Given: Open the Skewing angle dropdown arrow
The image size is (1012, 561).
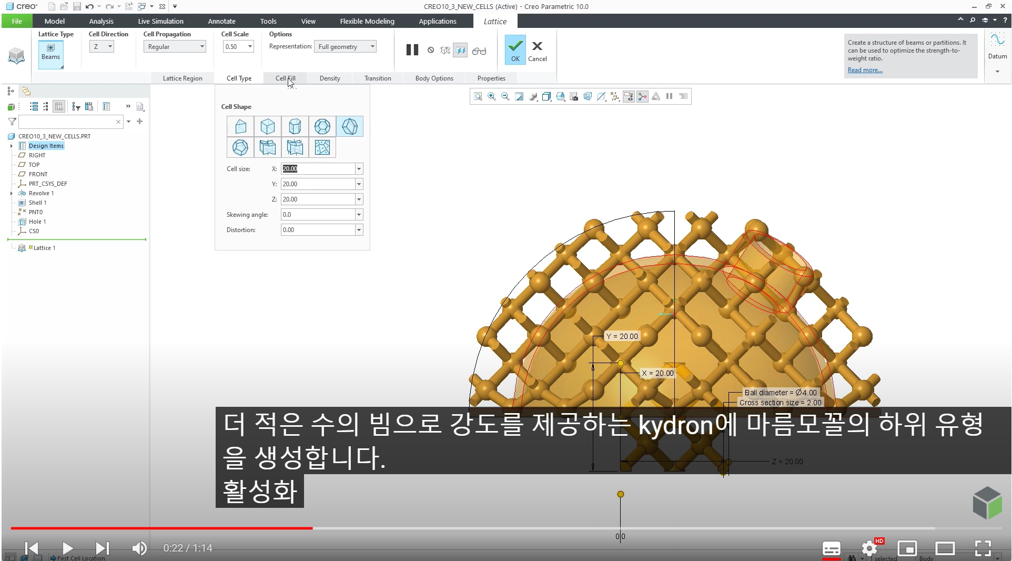Looking at the screenshot, I should point(359,215).
